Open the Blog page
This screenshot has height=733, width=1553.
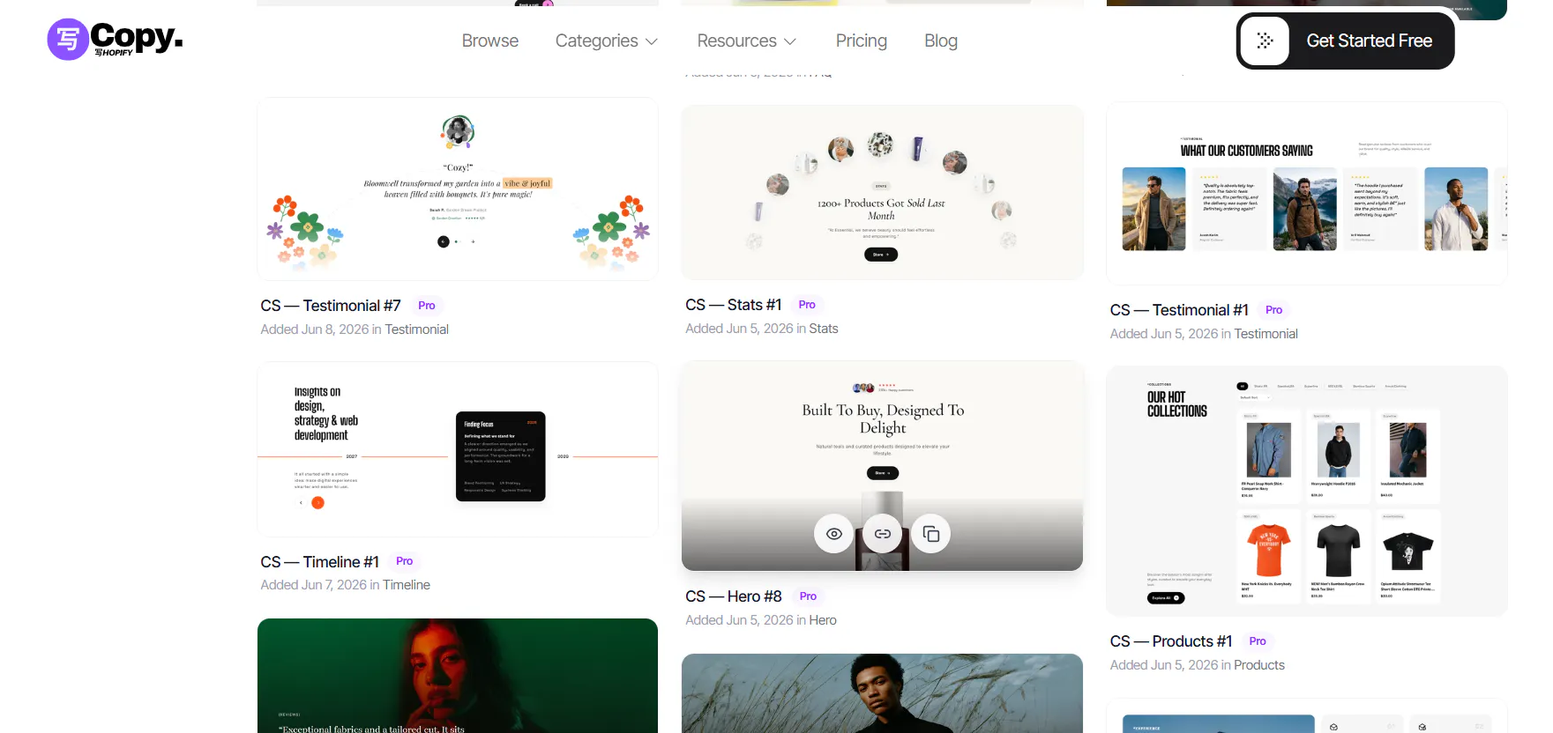pyautogui.click(x=941, y=41)
